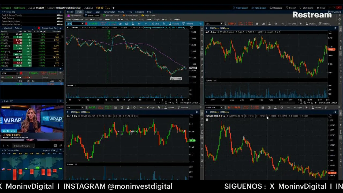Select the pointer drawing tool on /GC chart
Viewport: 343px width, 193px height.
(x=300, y=24)
